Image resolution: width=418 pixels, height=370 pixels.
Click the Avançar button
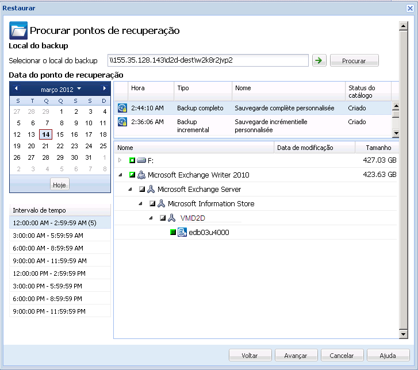(296, 355)
